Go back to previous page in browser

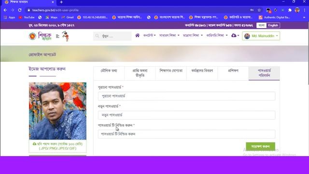(x=5, y=10)
